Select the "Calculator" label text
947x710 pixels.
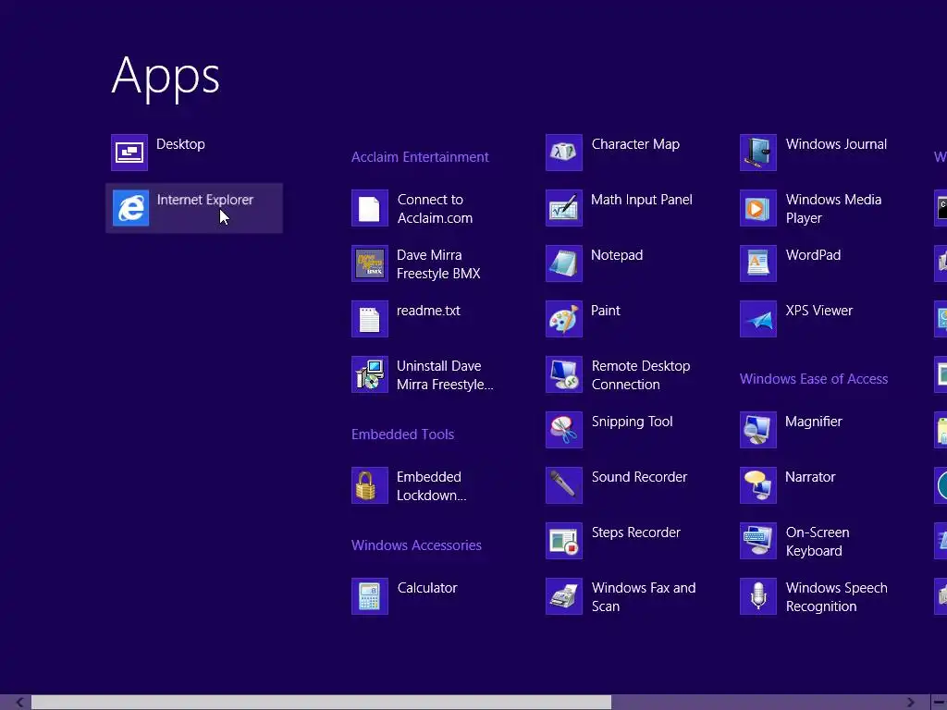[427, 588]
